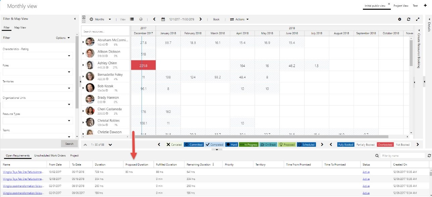The image size is (432, 197).
Task: Add a new schedule board tab
Action: pos(425,6)
